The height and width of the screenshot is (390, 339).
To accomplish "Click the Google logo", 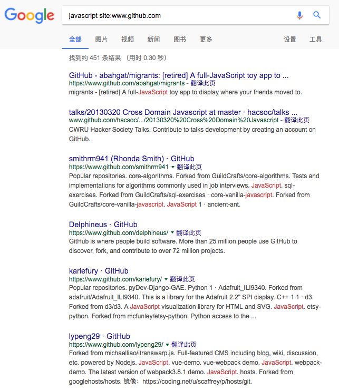I will (x=30, y=15).
